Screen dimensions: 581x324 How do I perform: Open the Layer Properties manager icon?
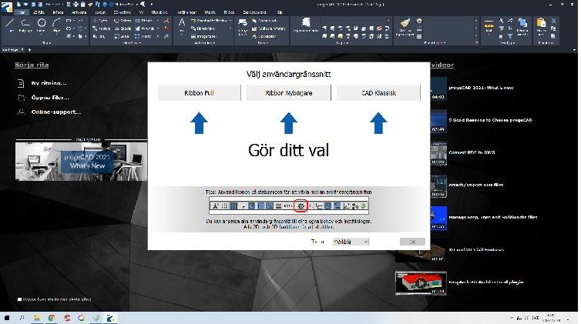coord(306,22)
